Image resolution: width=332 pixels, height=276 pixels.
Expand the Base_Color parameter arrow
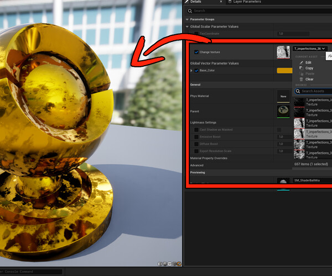tap(191, 71)
